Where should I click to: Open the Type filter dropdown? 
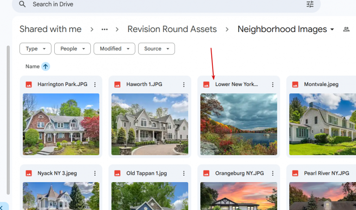[35, 49]
